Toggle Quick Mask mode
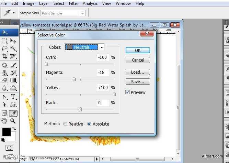Screen dimensions: 229x163 tap(9, 148)
